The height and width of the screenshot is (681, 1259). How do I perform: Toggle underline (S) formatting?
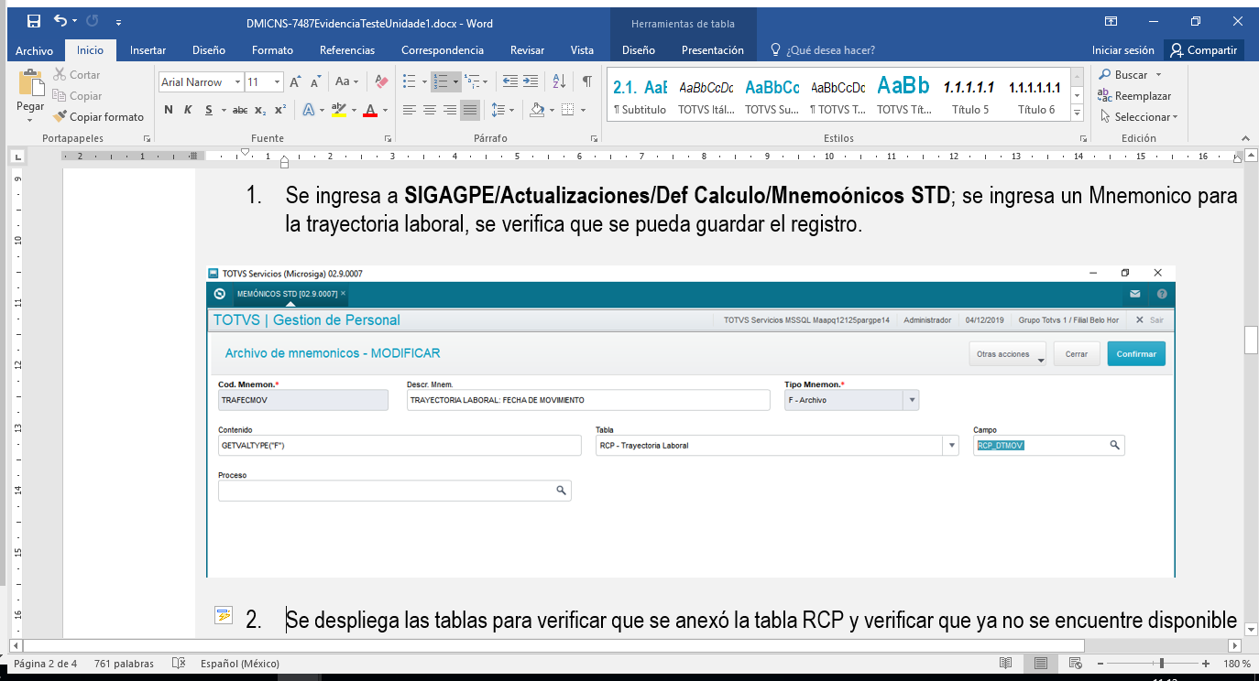209,110
